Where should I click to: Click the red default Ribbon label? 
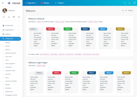[x=51, y=29]
